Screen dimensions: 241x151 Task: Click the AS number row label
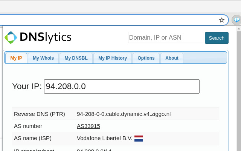[28, 126]
